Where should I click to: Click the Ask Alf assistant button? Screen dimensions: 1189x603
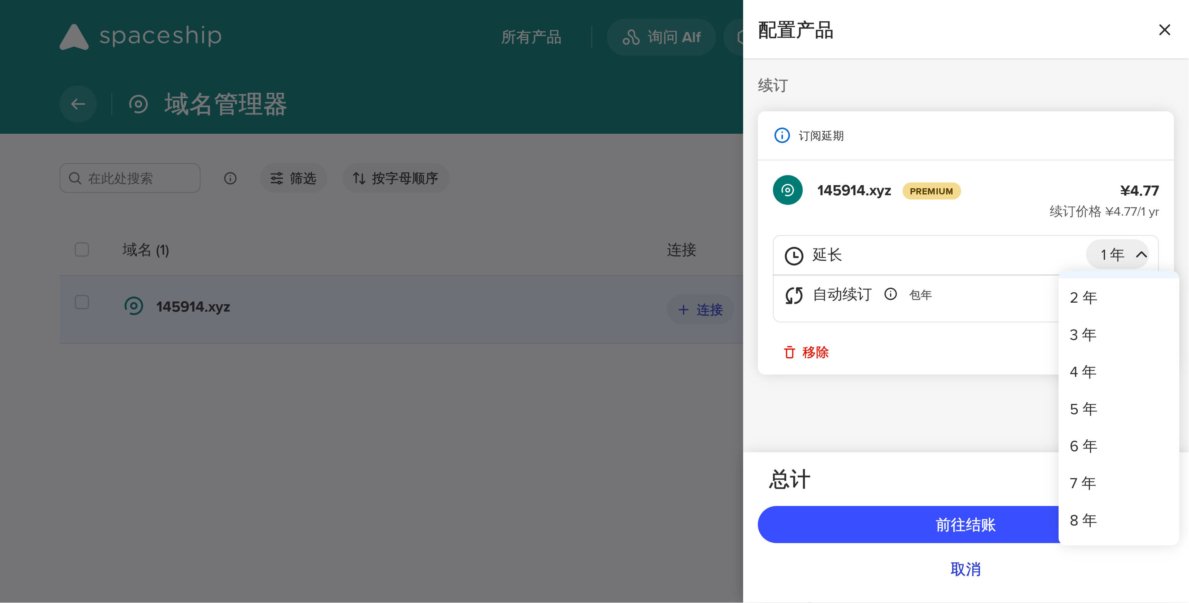click(661, 37)
